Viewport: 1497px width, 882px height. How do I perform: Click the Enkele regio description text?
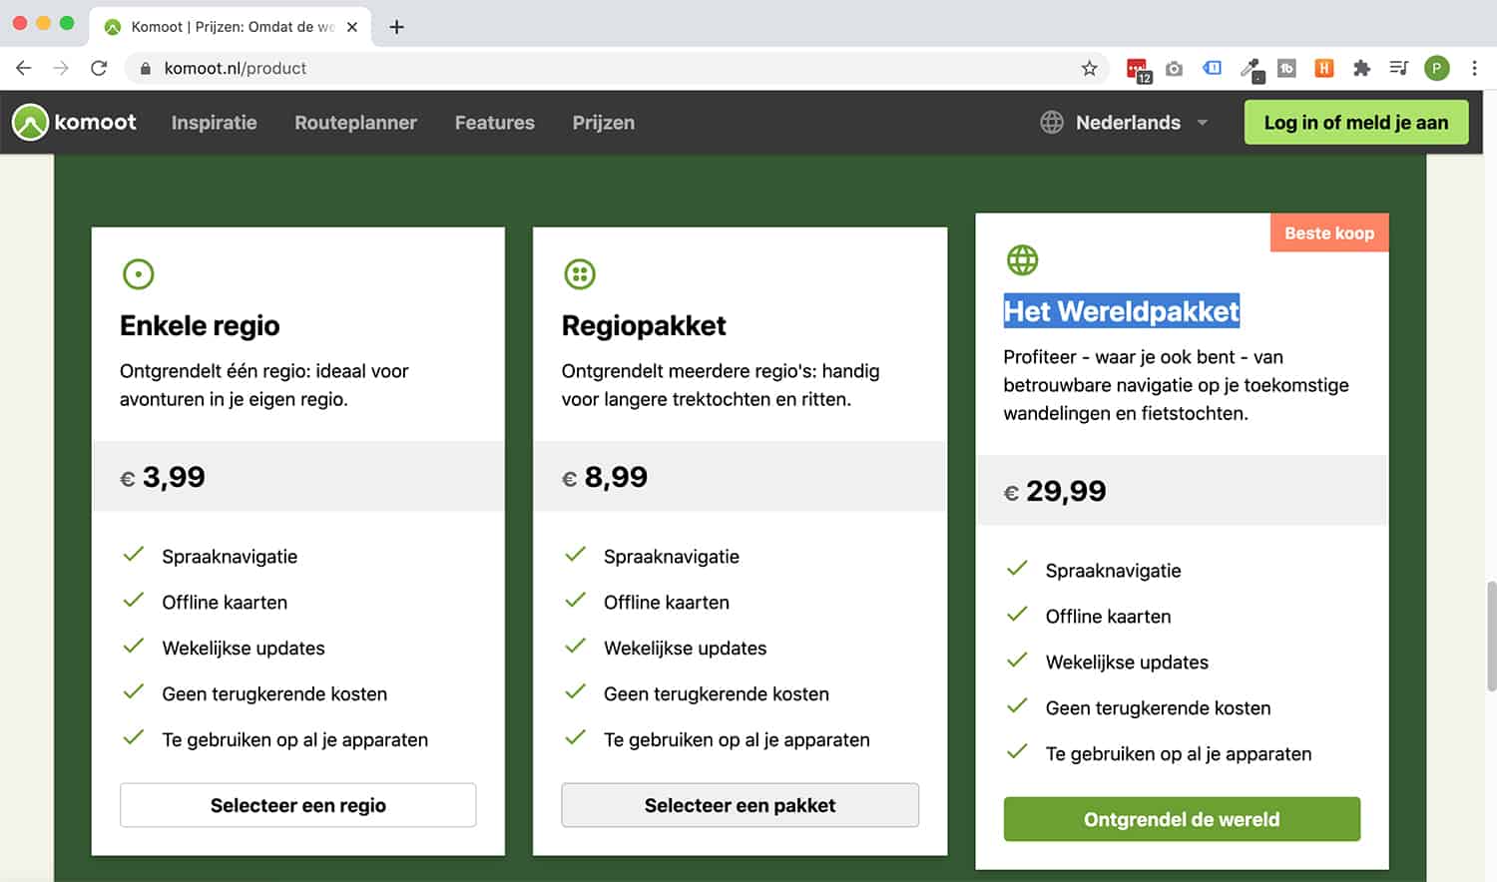(x=263, y=385)
